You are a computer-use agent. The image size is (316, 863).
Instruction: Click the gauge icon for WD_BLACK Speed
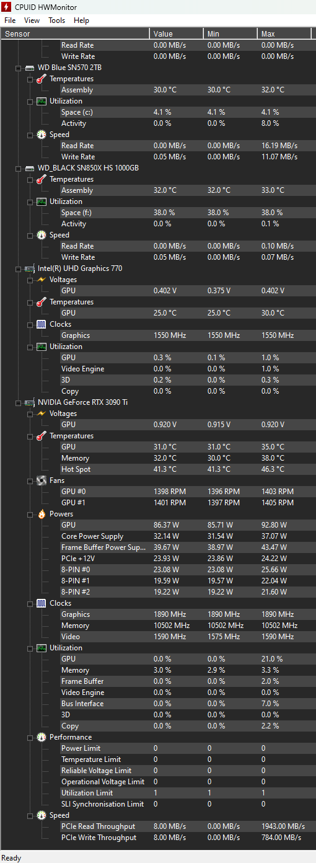coord(42,235)
